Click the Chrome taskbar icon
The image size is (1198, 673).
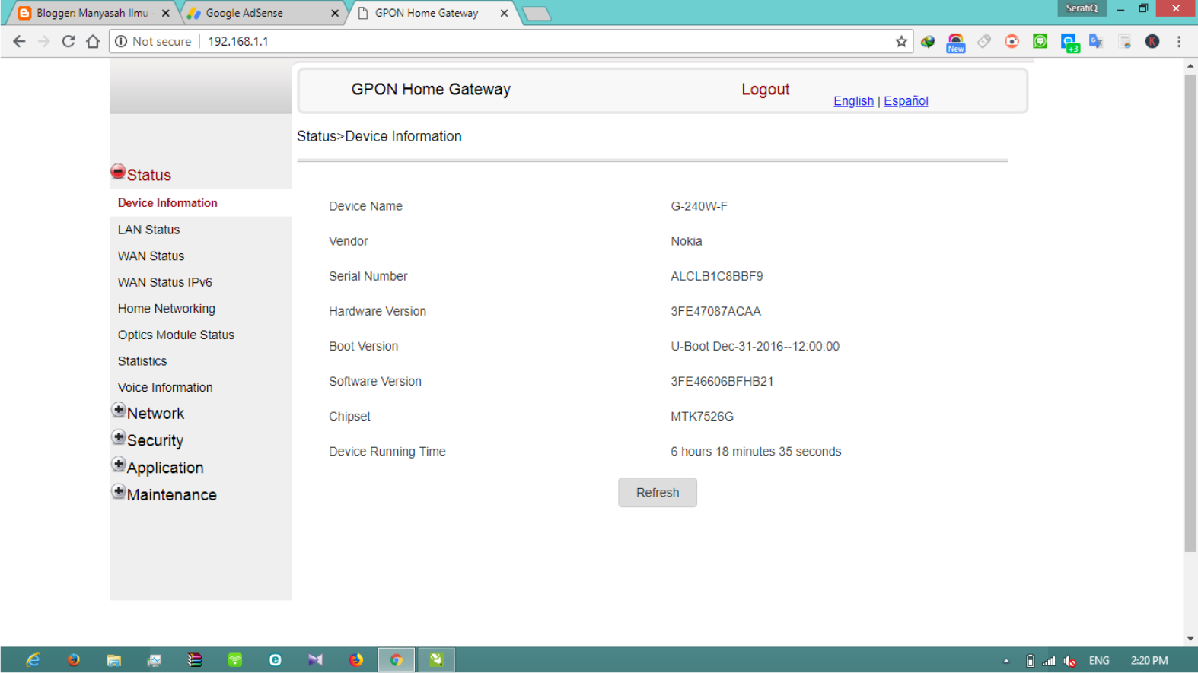pos(397,660)
